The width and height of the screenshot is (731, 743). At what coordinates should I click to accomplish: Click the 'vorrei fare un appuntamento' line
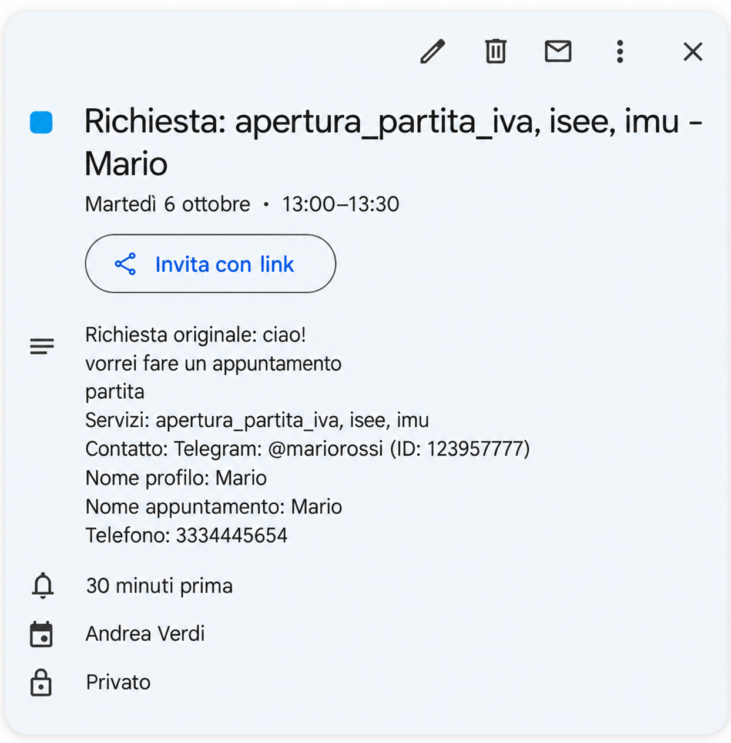click(x=213, y=364)
